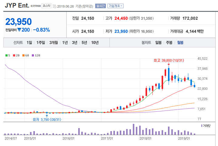This screenshot has height=146, width=218.
Task: Click the tall blue candle under 최고 marker
Action: tap(169, 74)
